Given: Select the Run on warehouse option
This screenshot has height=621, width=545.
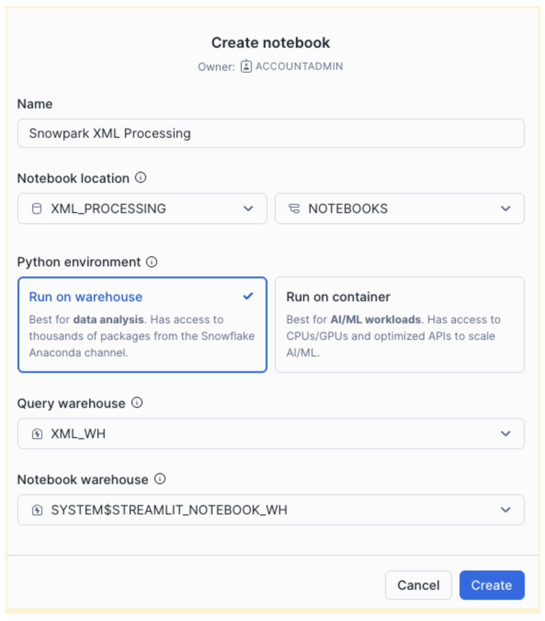Looking at the screenshot, I should coord(142,324).
